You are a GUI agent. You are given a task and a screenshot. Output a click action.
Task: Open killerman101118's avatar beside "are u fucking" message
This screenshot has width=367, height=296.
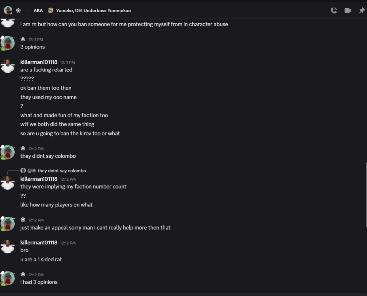tap(8, 66)
